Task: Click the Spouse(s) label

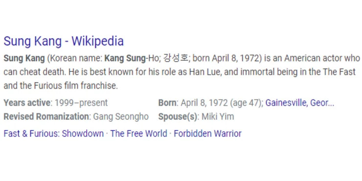Action: click(x=178, y=116)
